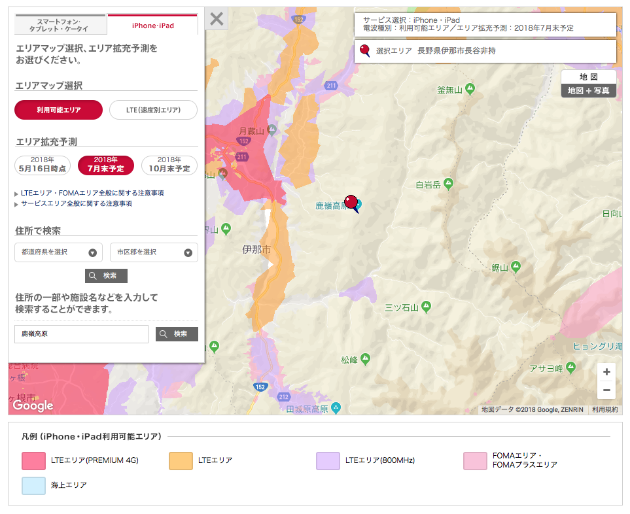
Task: Open LTEエリア・FOMAエリア全般に関する注意事項 link
Action: click(x=92, y=193)
